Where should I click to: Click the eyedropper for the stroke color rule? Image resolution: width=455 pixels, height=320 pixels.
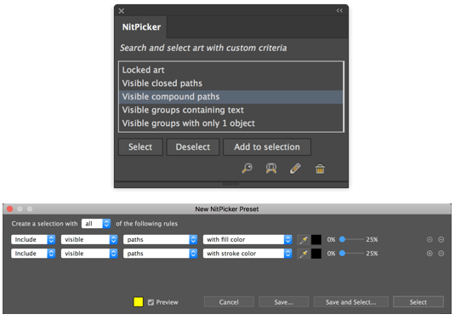point(304,254)
